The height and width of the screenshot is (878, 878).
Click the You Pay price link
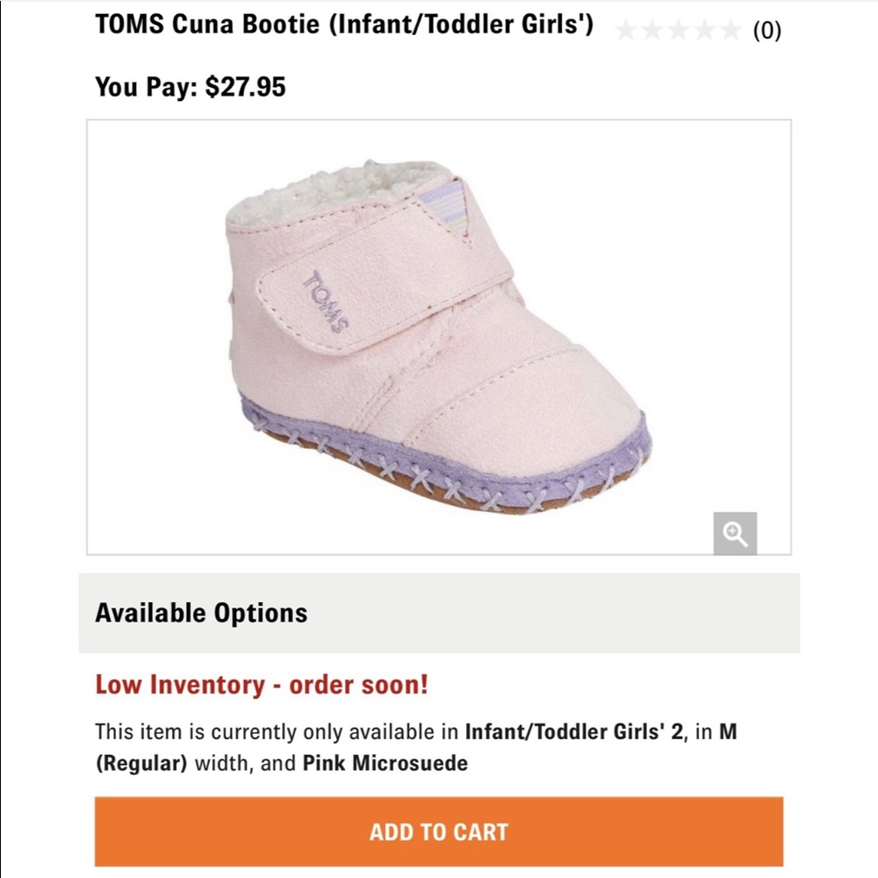(x=191, y=86)
